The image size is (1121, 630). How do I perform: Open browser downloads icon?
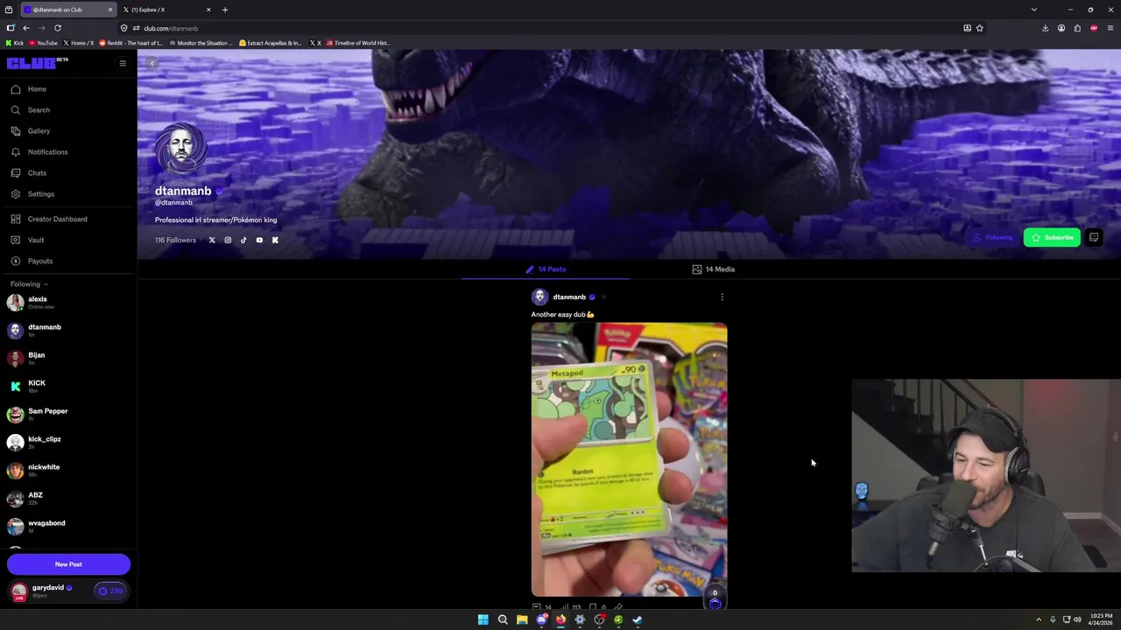1045,28
